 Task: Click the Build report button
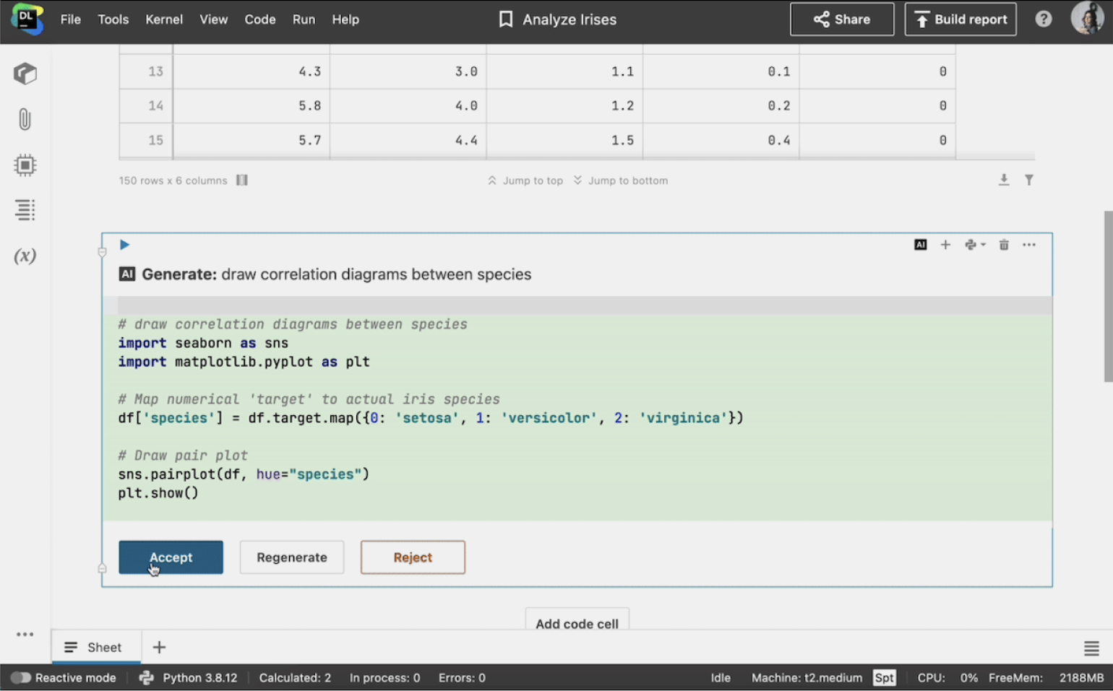click(x=961, y=19)
